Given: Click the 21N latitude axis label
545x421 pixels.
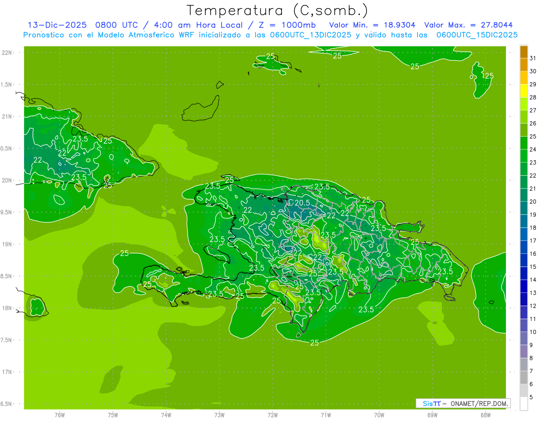Looking at the screenshot, I should tap(7, 117).
